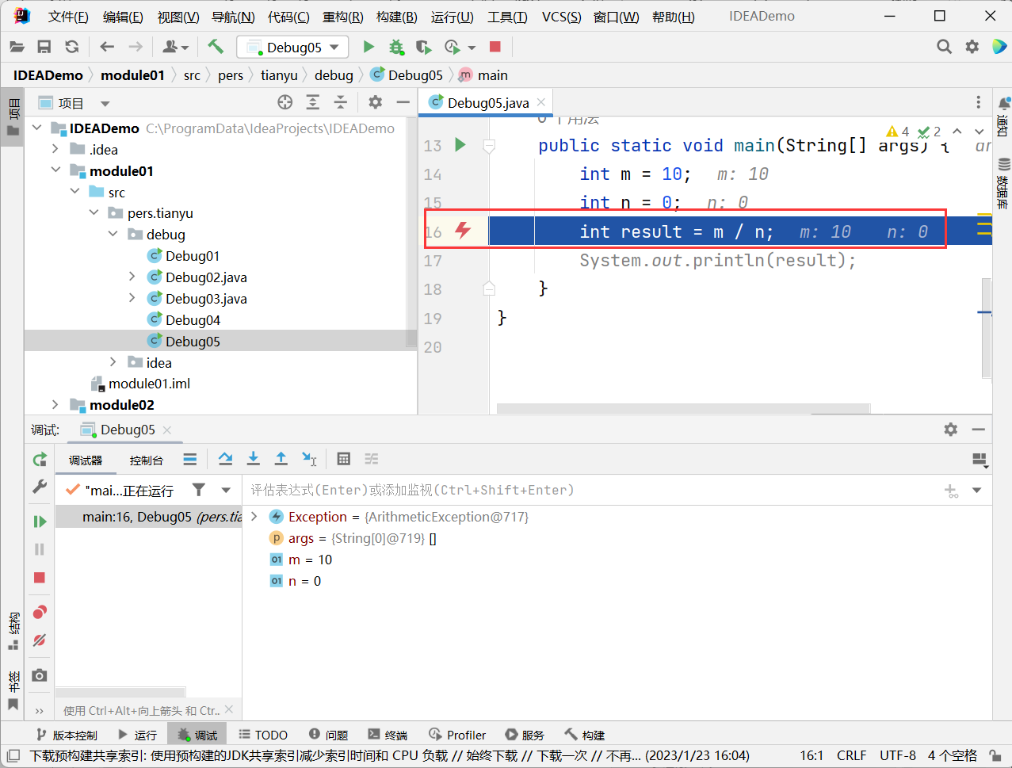Viewport: 1012px width, 768px height.
Task: Switch to the 控制台 tab
Action: click(x=146, y=460)
